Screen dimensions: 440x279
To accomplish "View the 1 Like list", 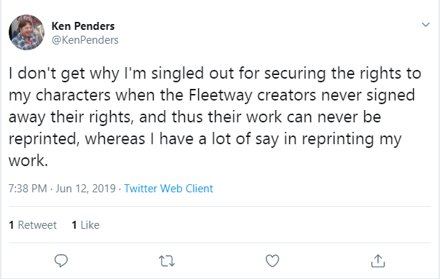I will pos(85,225).
